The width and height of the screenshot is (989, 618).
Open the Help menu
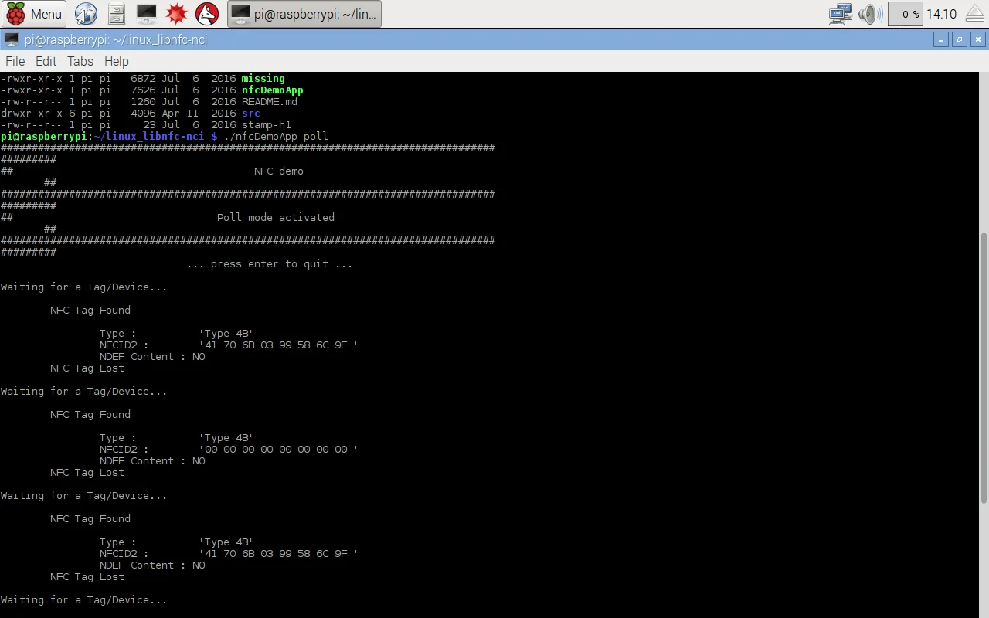click(x=117, y=61)
